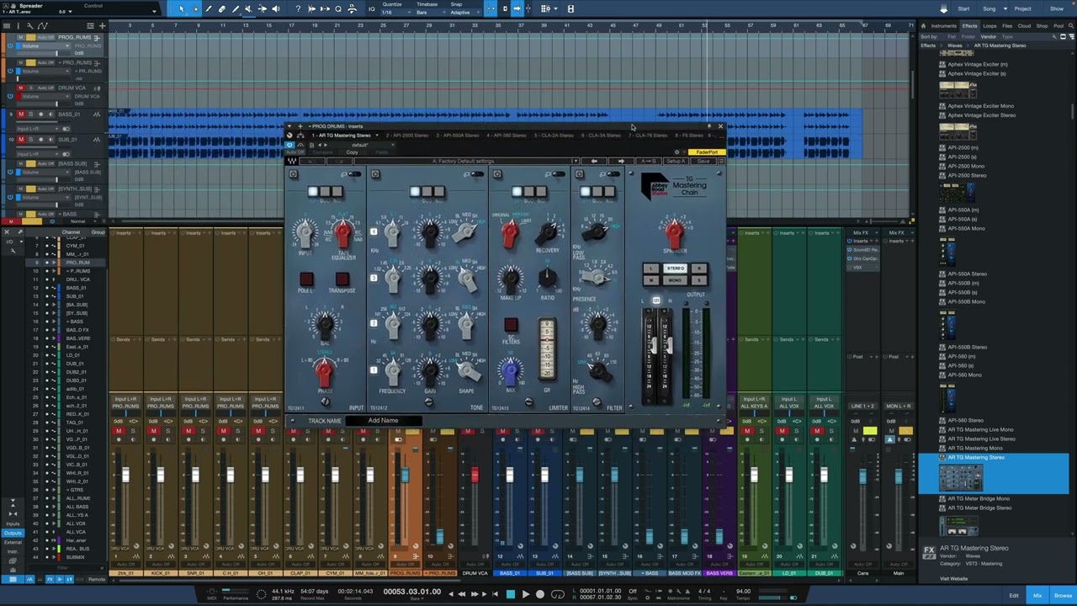Mute the BASS_01 track in arrangement

22,114
